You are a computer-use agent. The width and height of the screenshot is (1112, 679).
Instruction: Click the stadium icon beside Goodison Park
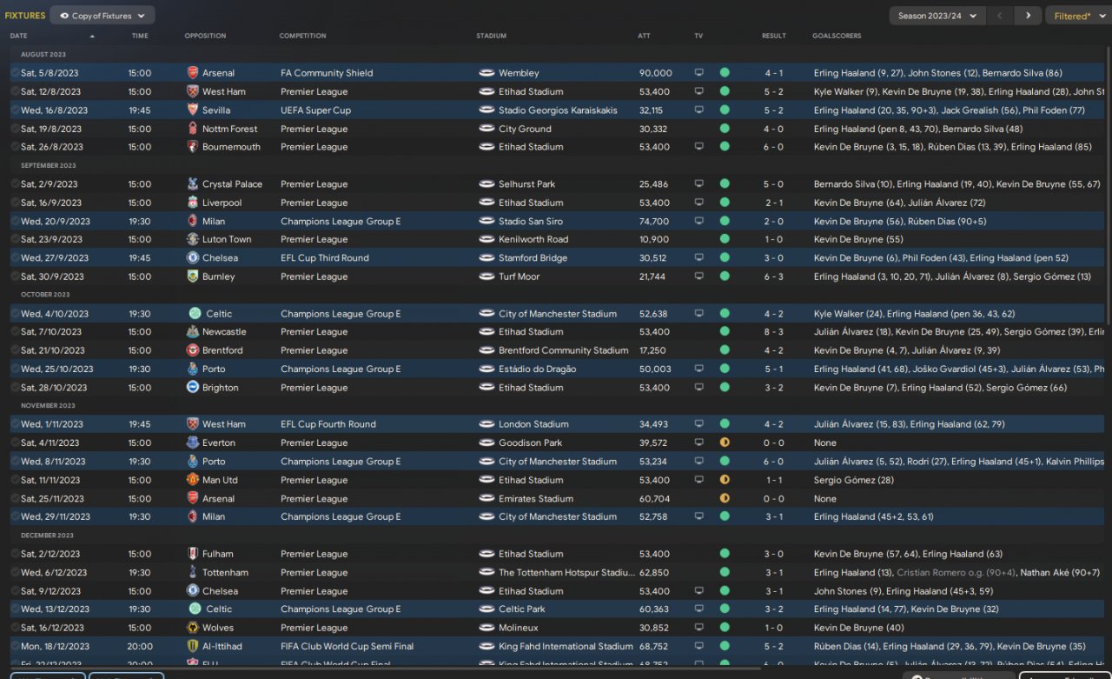tap(486, 443)
